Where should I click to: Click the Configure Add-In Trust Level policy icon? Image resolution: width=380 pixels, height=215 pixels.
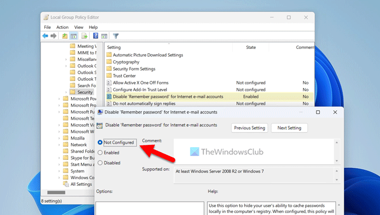click(x=109, y=90)
